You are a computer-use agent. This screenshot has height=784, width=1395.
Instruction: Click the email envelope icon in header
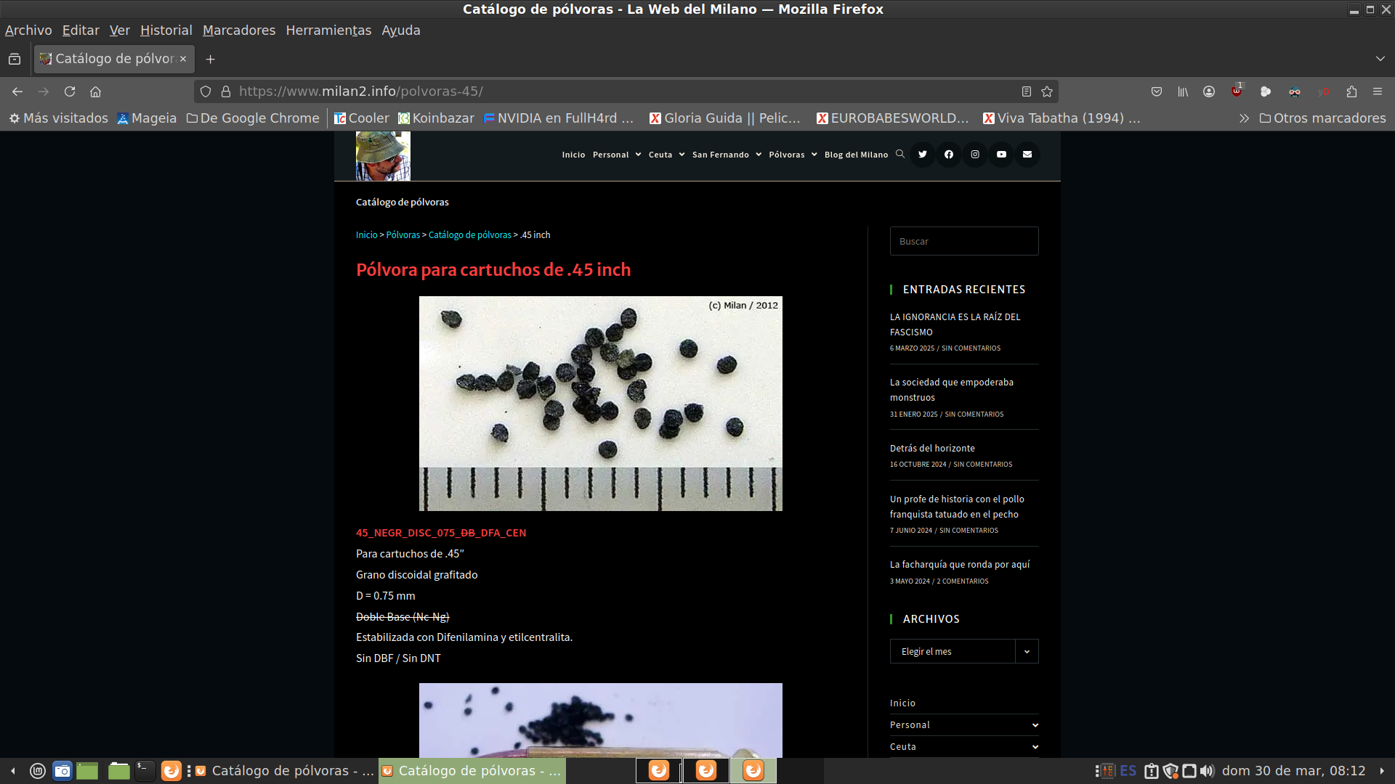1027,154
